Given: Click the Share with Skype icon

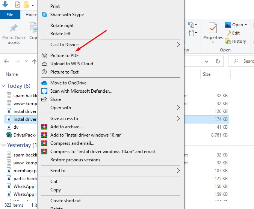Looking at the screenshot, I should pyautogui.click(x=44, y=15).
